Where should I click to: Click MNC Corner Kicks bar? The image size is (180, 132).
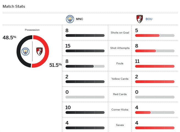pos(85,112)
